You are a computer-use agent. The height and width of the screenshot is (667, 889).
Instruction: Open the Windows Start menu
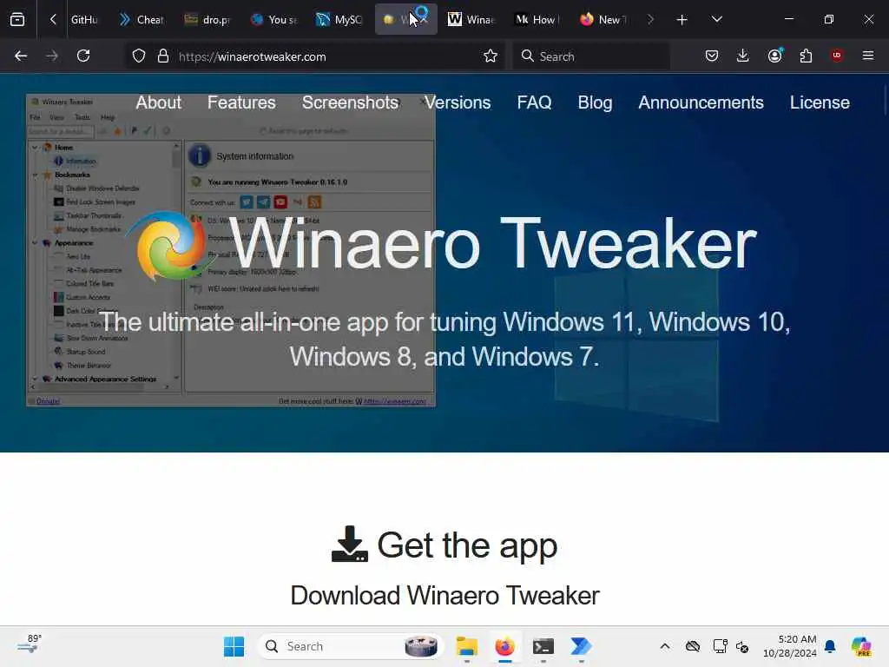click(x=234, y=646)
